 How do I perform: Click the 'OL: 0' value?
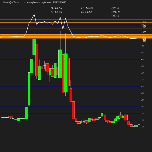[115, 16]
